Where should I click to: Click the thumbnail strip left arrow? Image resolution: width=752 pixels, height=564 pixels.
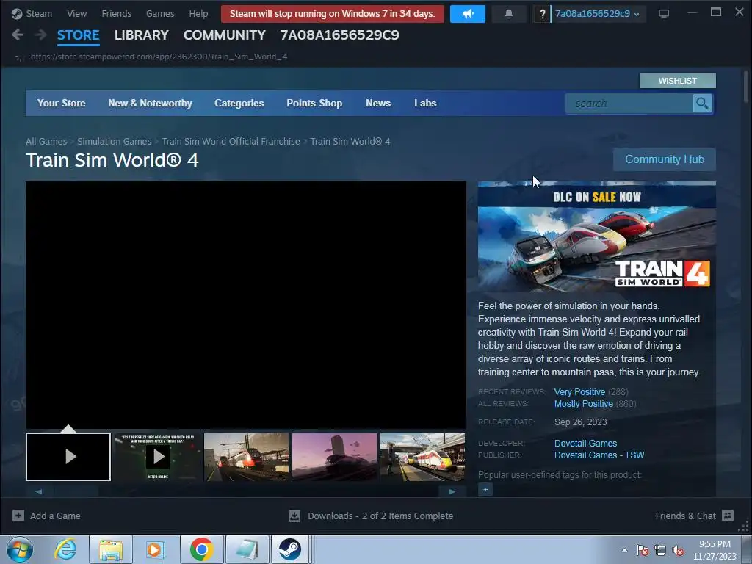tap(39, 491)
